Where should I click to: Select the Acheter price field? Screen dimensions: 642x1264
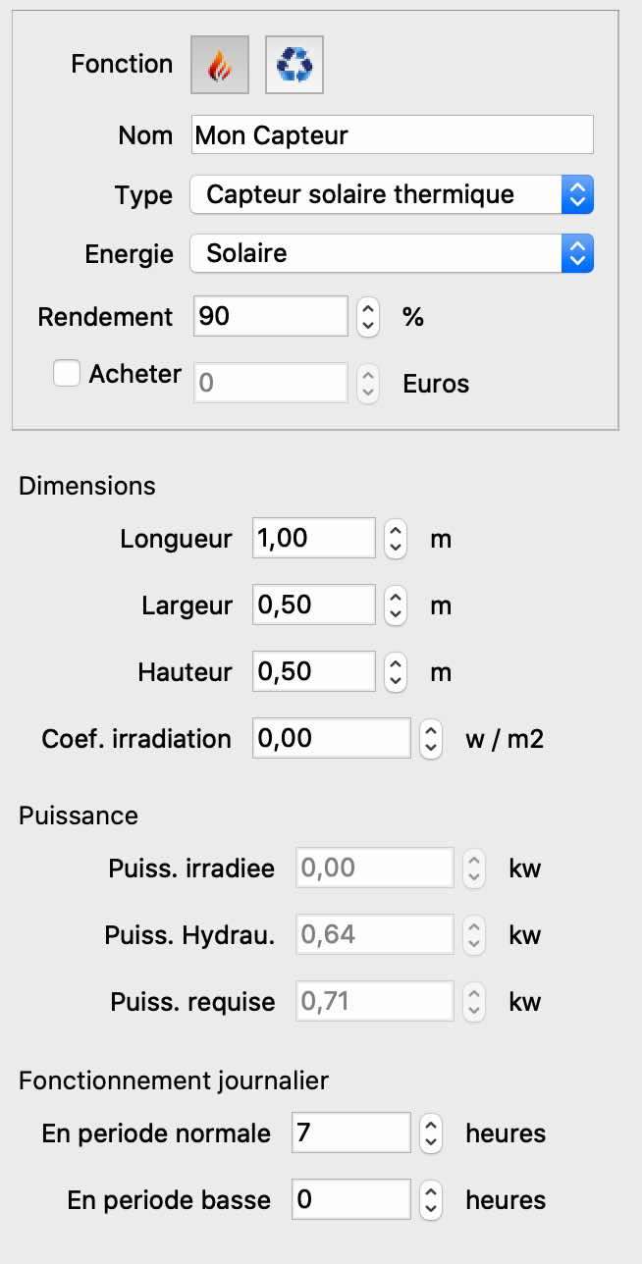pos(270,383)
